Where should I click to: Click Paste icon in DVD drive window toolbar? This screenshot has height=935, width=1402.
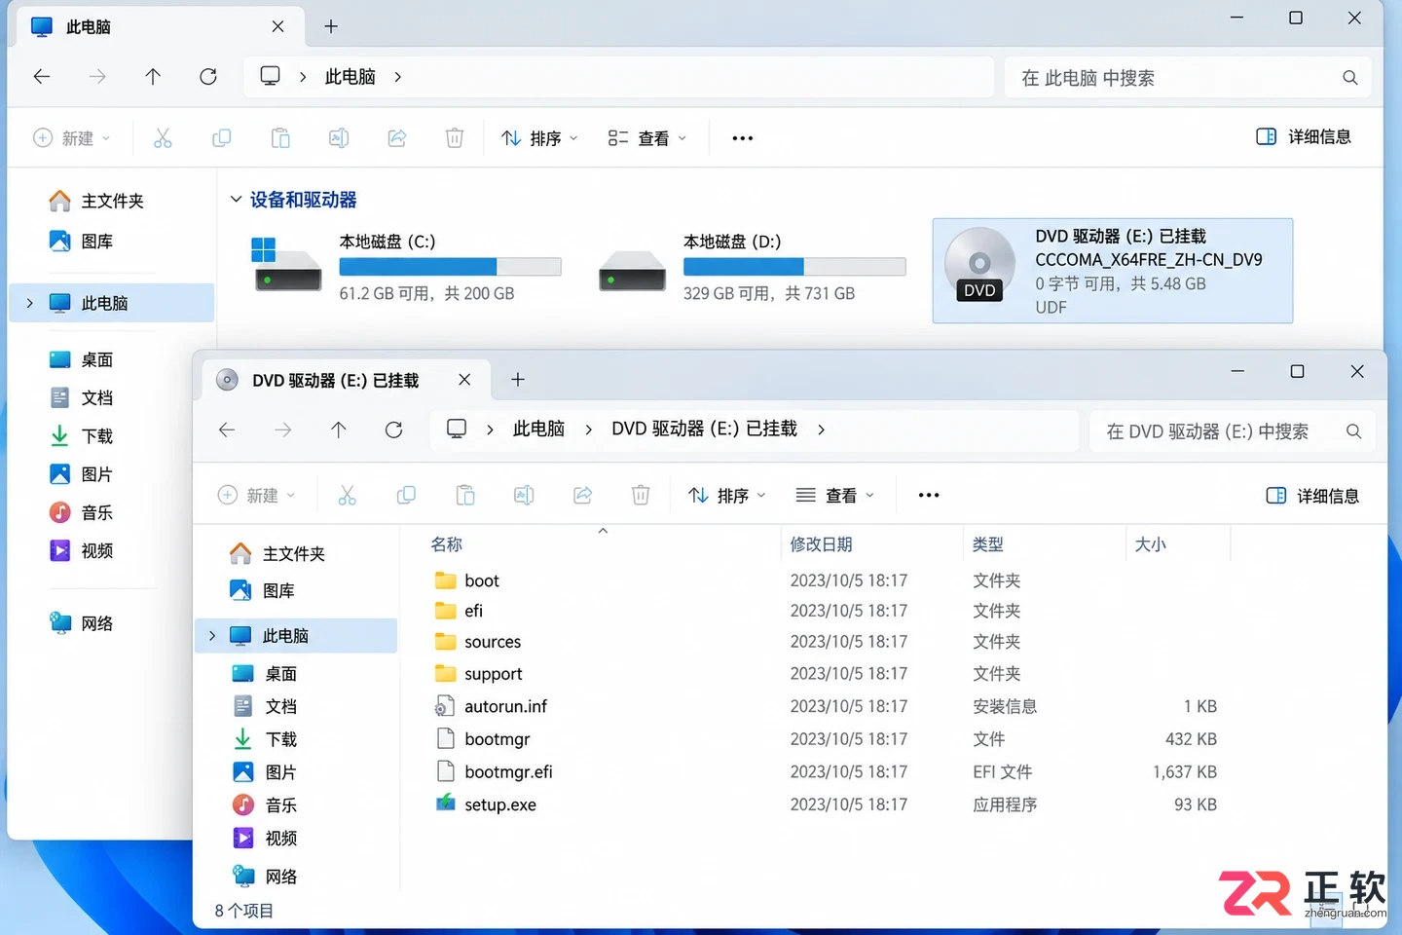pos(465,496)
